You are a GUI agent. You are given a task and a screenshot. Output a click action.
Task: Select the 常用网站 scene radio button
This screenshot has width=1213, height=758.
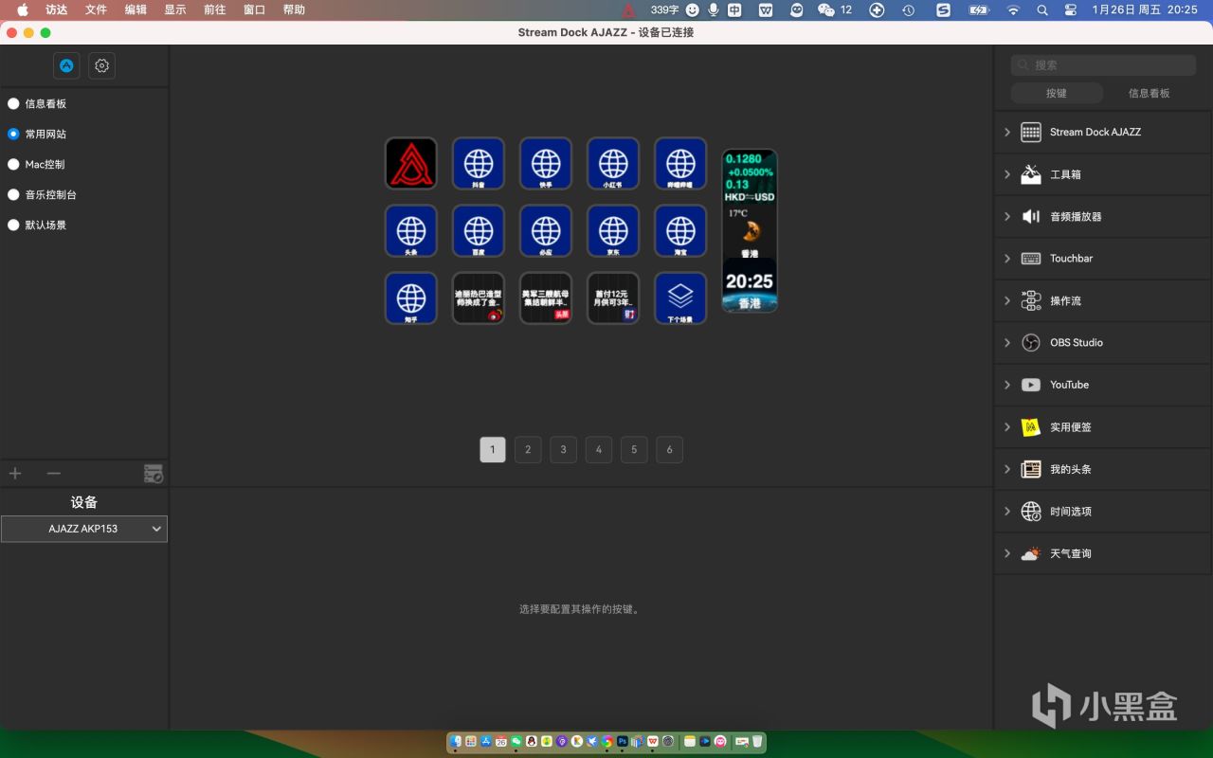click(13, 134)
